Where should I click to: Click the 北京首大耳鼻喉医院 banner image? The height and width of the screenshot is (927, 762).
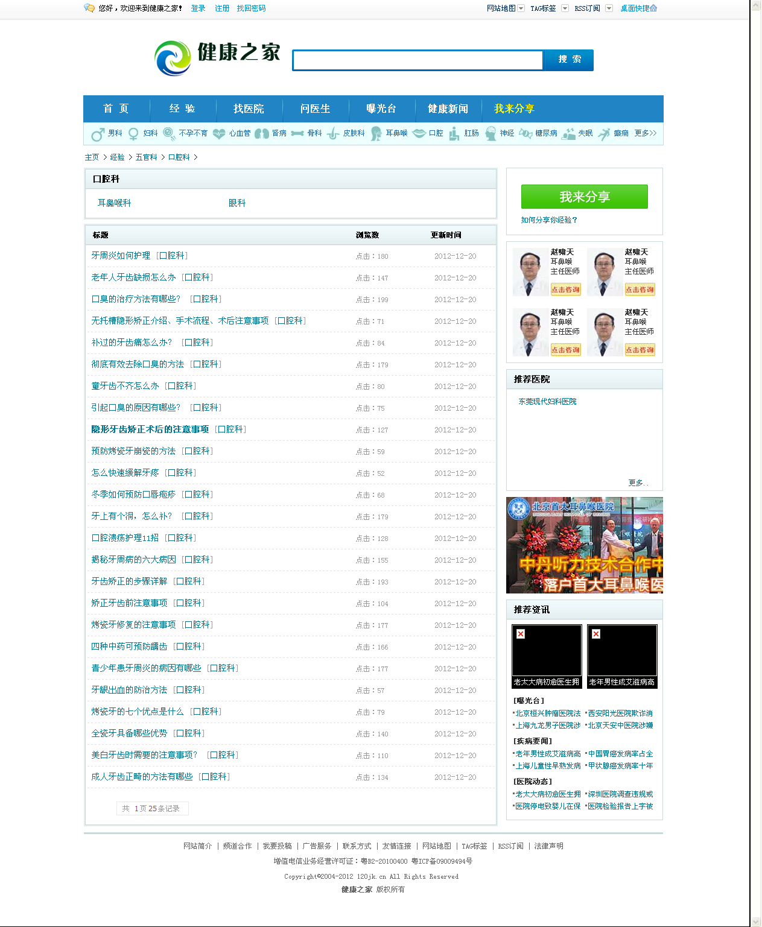coord(584,545)
